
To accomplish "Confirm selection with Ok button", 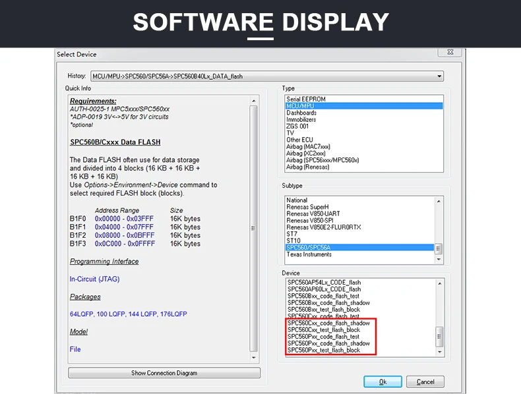I will (x=383, y=381).
